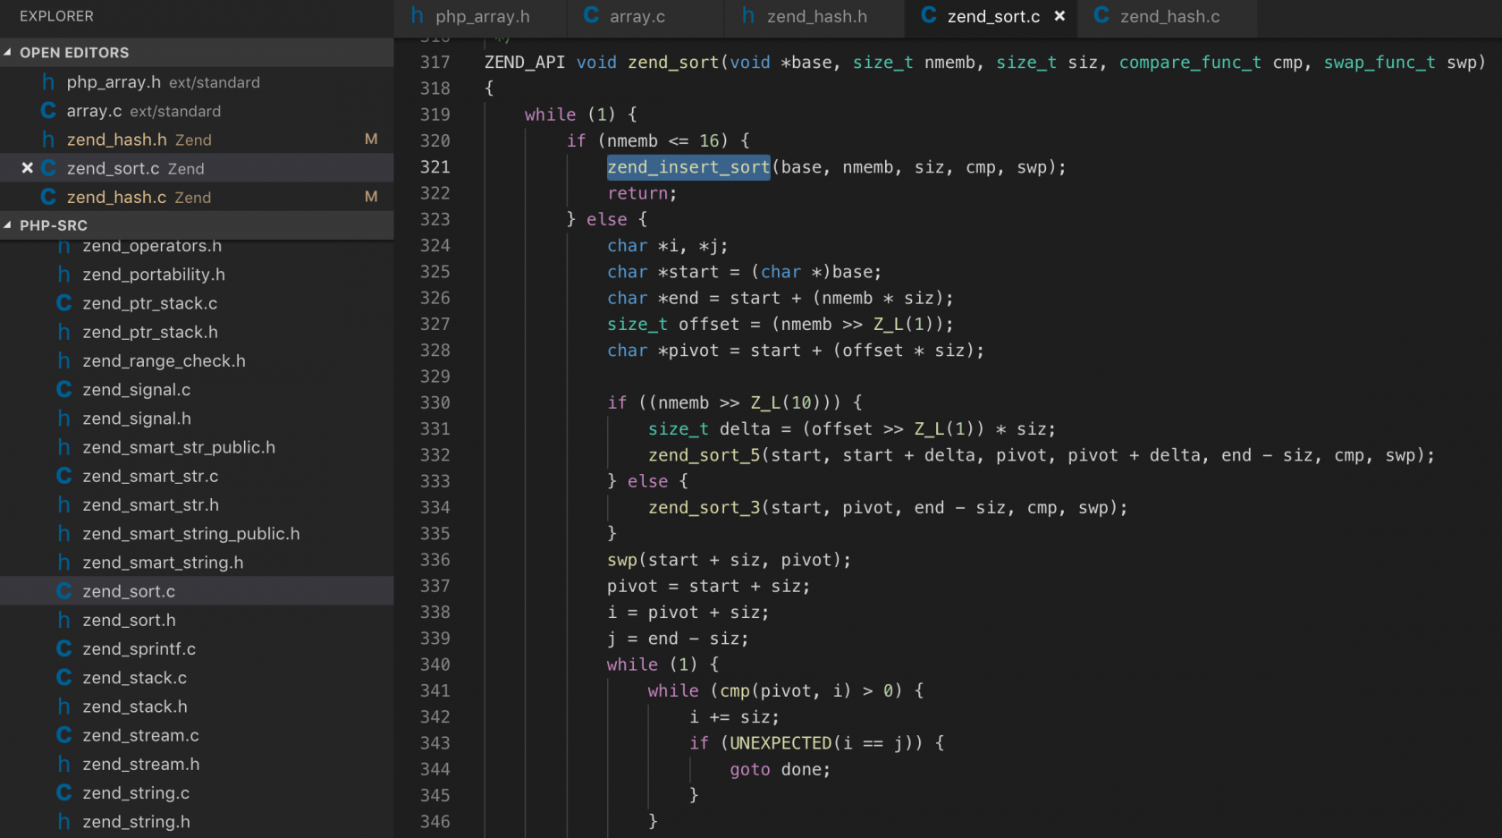This screenshot has height=838, width=1502.
Task: Click the h icon of zend_signal.h
Action: coord(63,419)
